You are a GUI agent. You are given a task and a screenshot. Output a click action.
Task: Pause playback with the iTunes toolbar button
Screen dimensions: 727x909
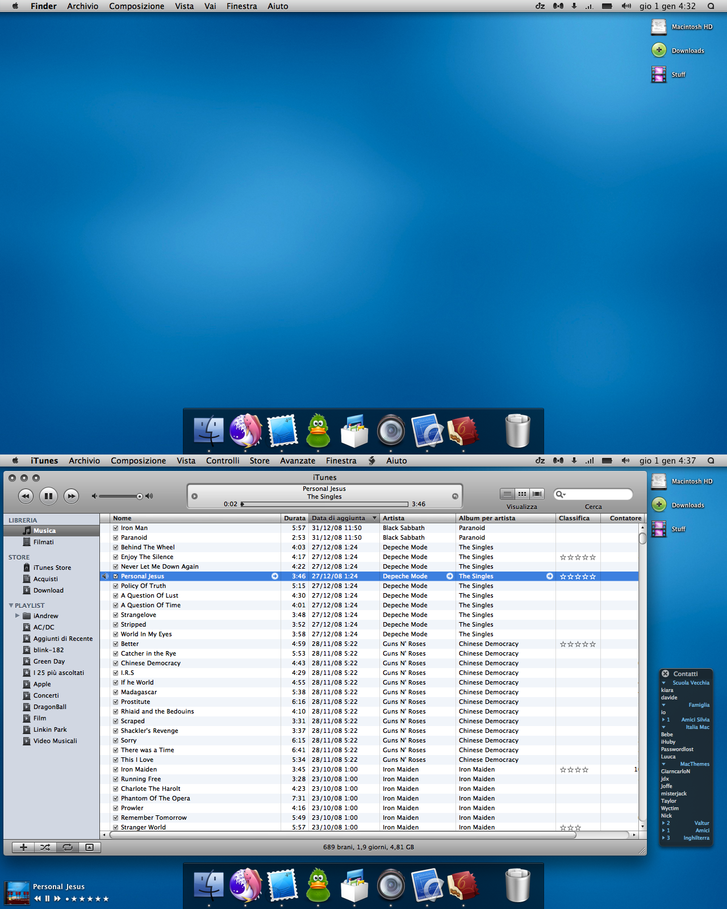(x=48, y=496)
